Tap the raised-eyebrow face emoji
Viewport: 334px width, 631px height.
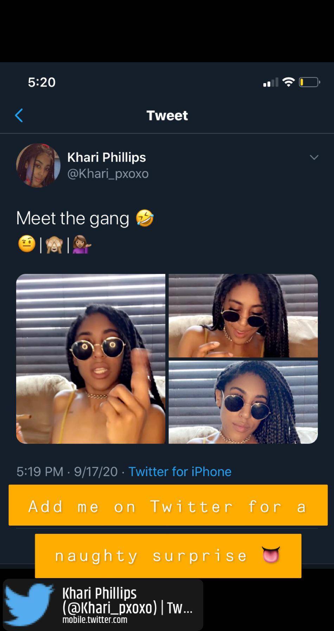coord(26,244)
